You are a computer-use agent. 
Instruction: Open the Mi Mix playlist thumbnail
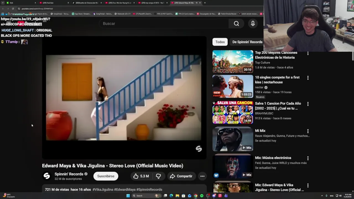click(233, 140)
